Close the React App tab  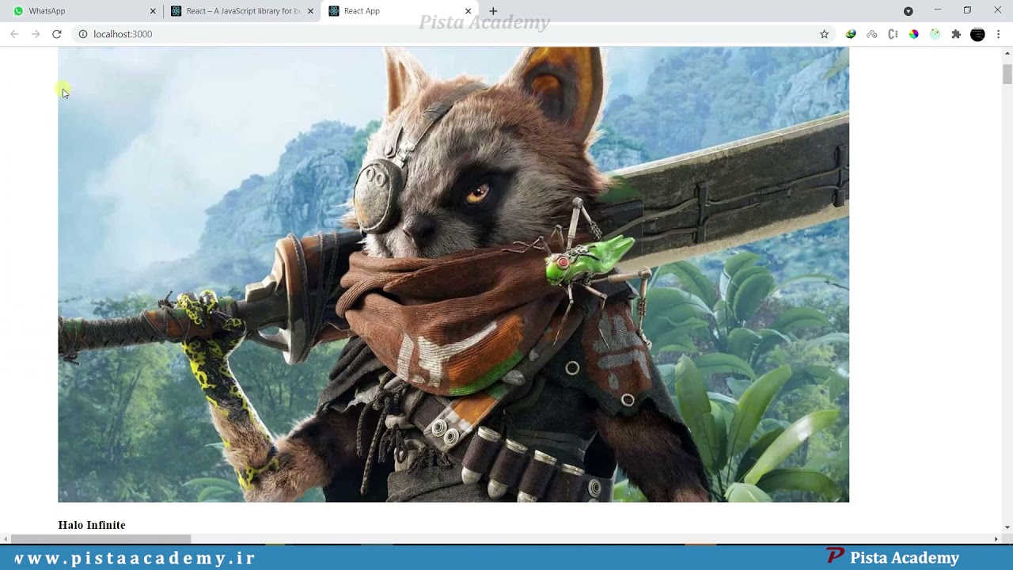point(469,11)
